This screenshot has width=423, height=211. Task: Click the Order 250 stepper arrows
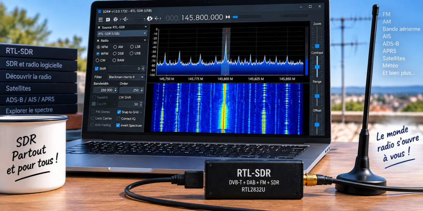(142, 90)
